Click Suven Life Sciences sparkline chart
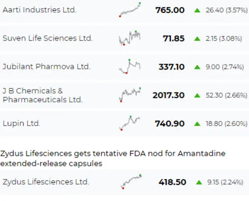249x201 pixels. [130, 38]
